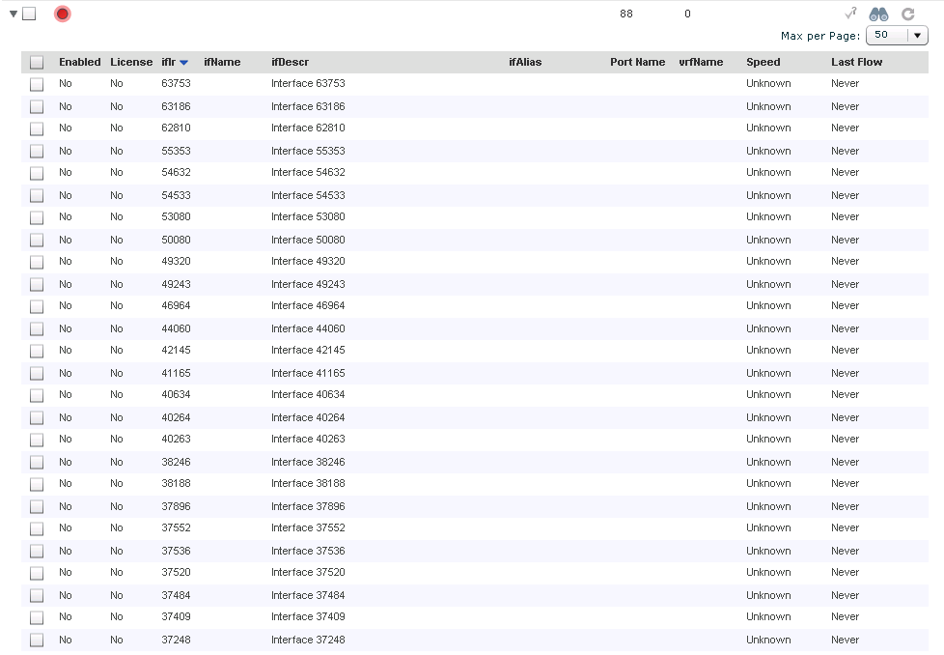Sort by the Enabled column header
The image size is (944, 655).
[x=79, y=62]
